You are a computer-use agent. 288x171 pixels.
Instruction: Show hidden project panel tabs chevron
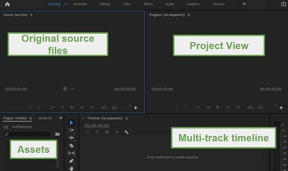61,118
